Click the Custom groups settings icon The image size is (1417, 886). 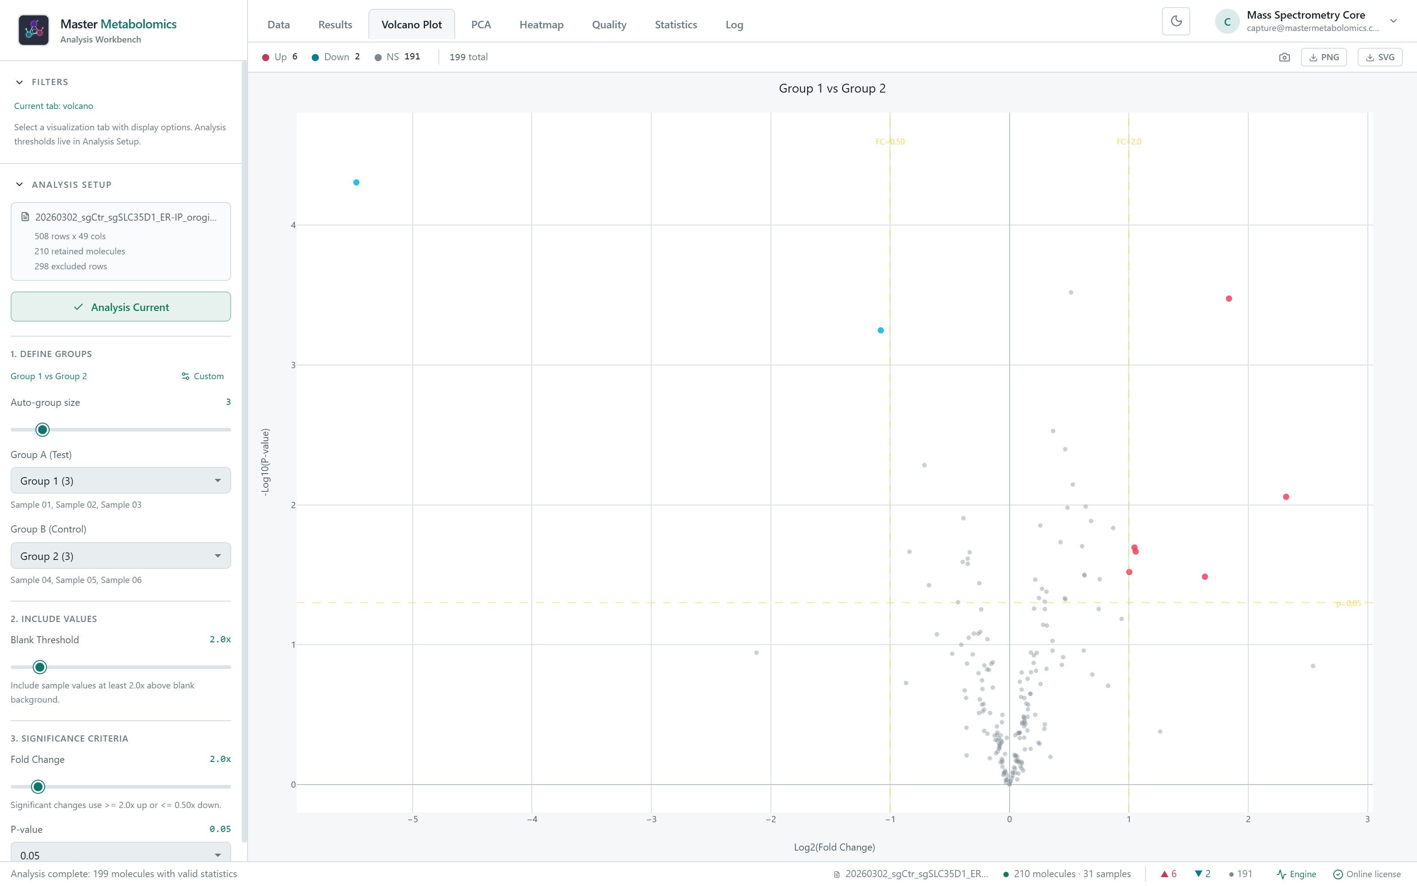pyautogui.click(x=186, y=376)
